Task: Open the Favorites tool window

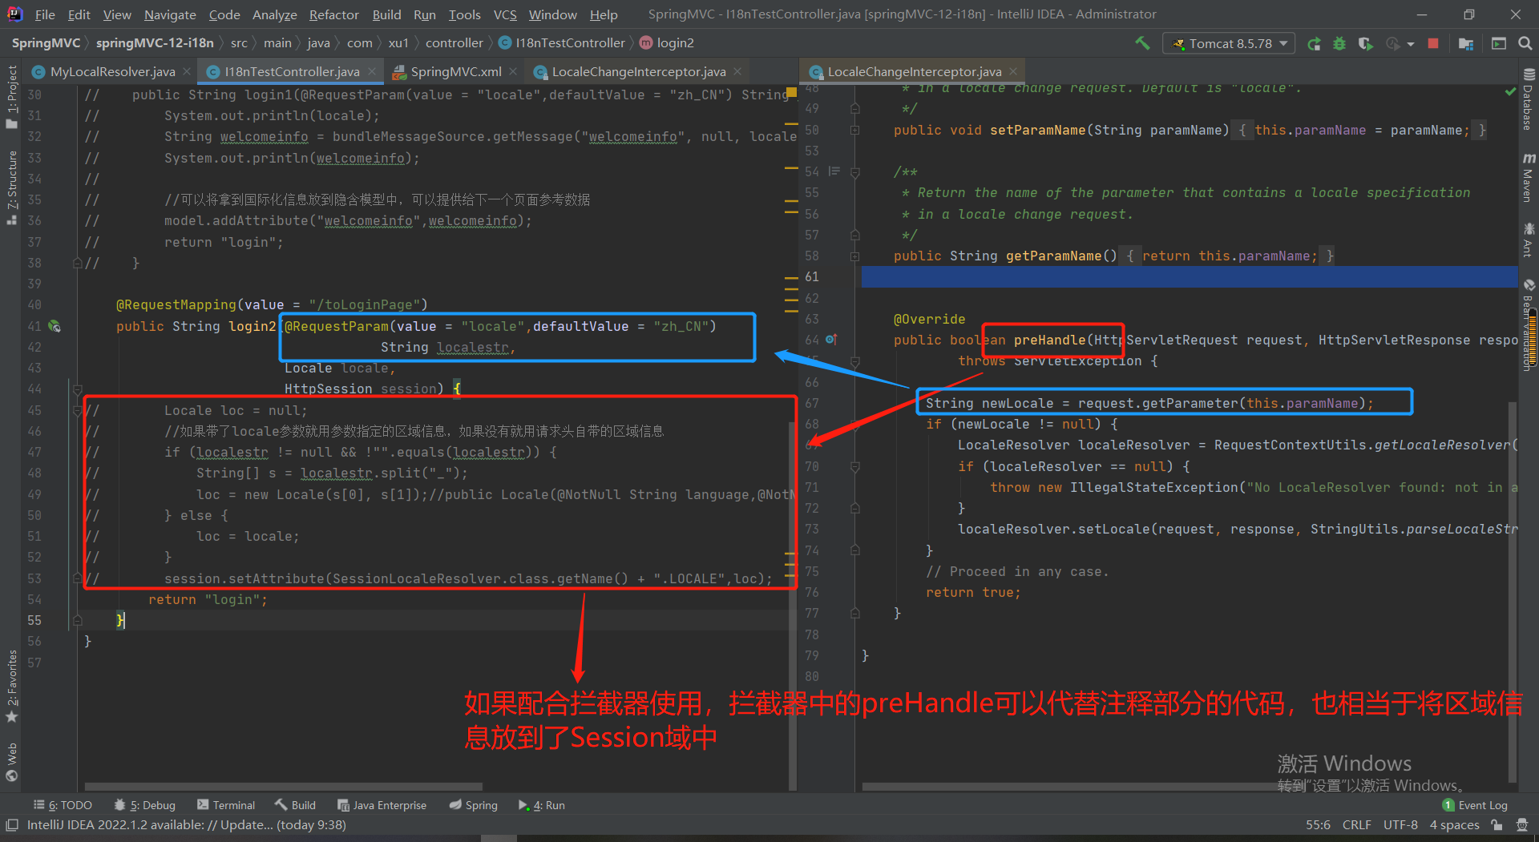Action: coord(11,686)
